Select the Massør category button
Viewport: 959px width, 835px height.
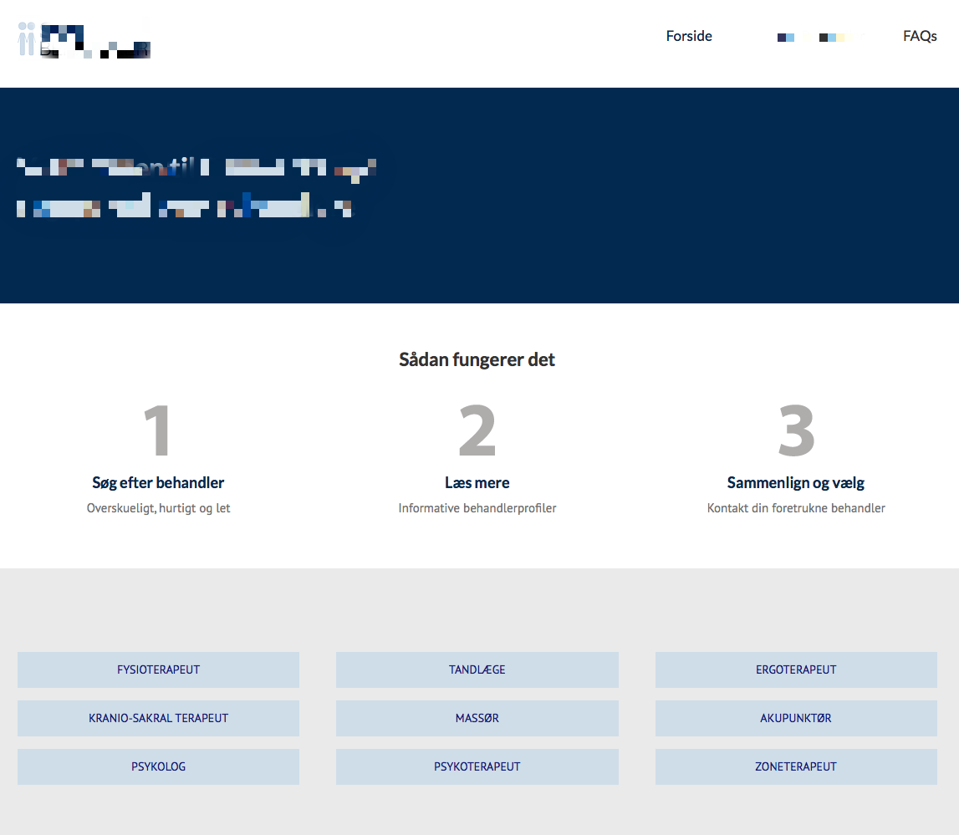point(477,718)
